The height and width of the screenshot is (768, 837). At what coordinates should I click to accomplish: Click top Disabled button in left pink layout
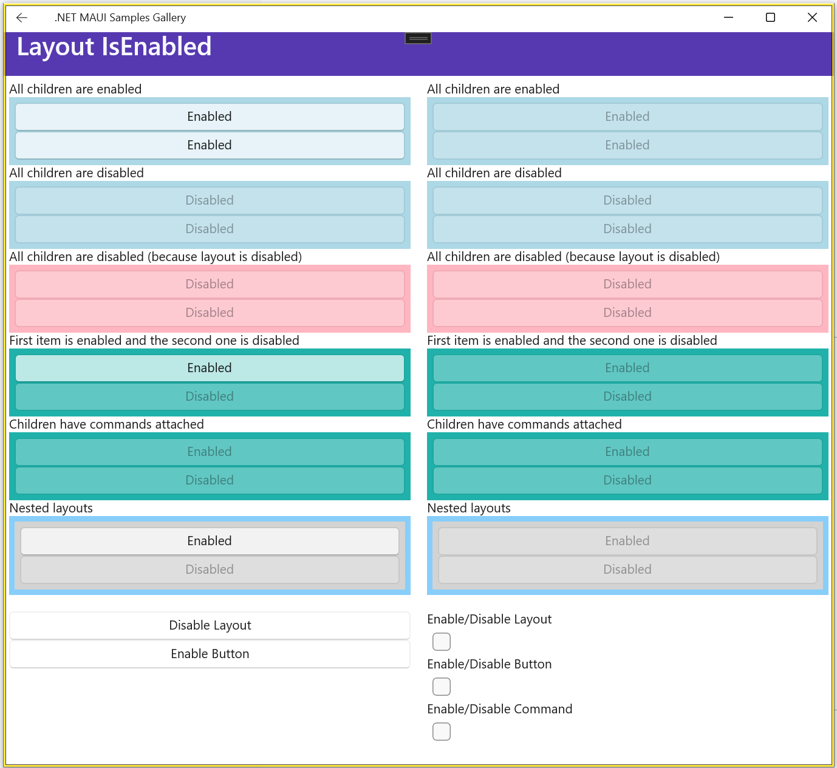(x=210, y=284)
